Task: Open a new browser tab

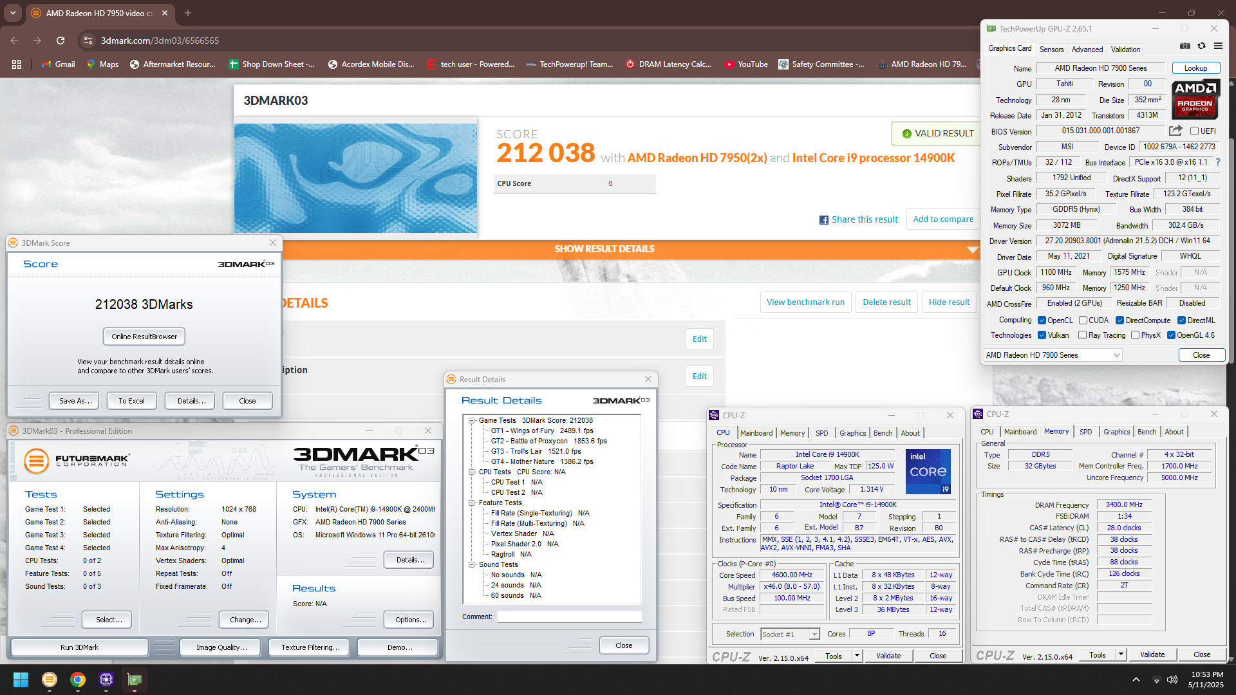Action: pos(188,13)
